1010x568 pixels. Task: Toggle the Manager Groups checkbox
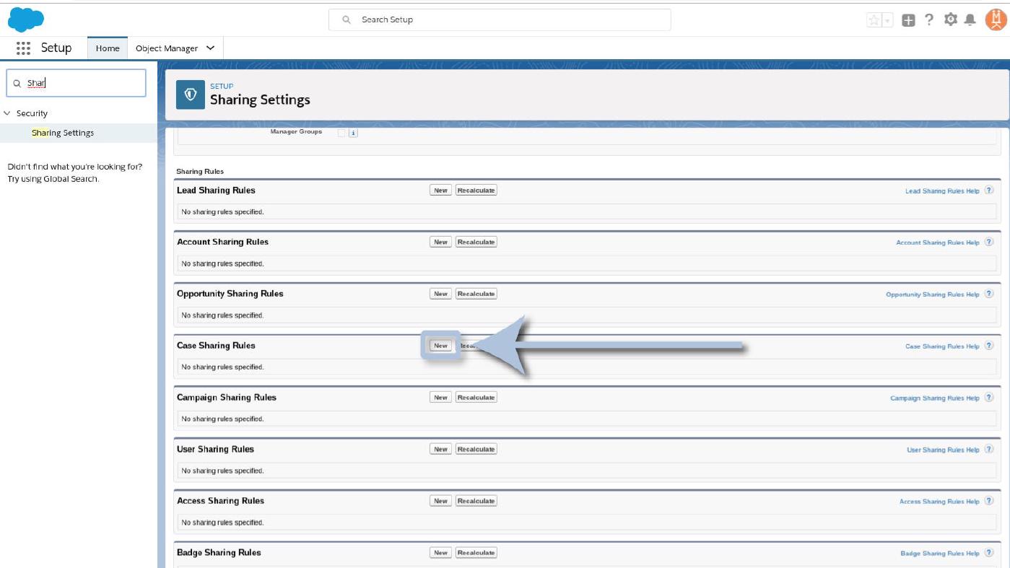click(341, 133)
